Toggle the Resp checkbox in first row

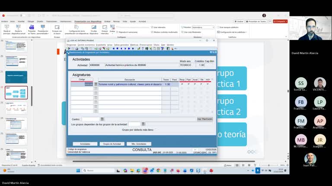pyautogui.click(x=182, y=84)
